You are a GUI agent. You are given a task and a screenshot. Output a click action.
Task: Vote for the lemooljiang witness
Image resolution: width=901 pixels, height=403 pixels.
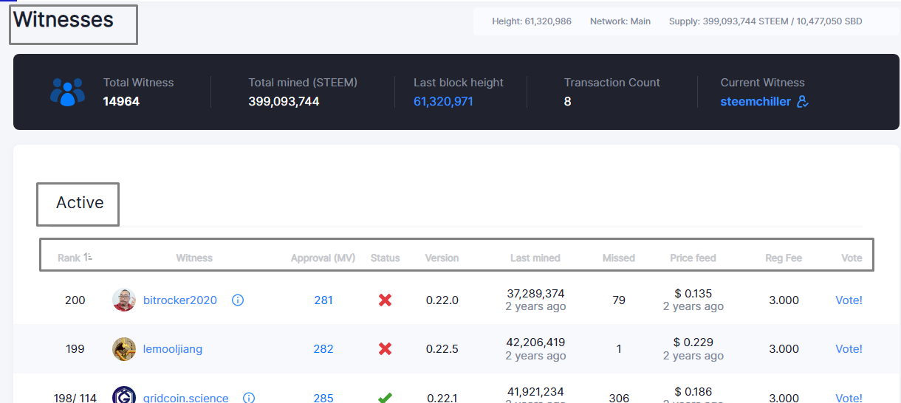pos(849,349)
